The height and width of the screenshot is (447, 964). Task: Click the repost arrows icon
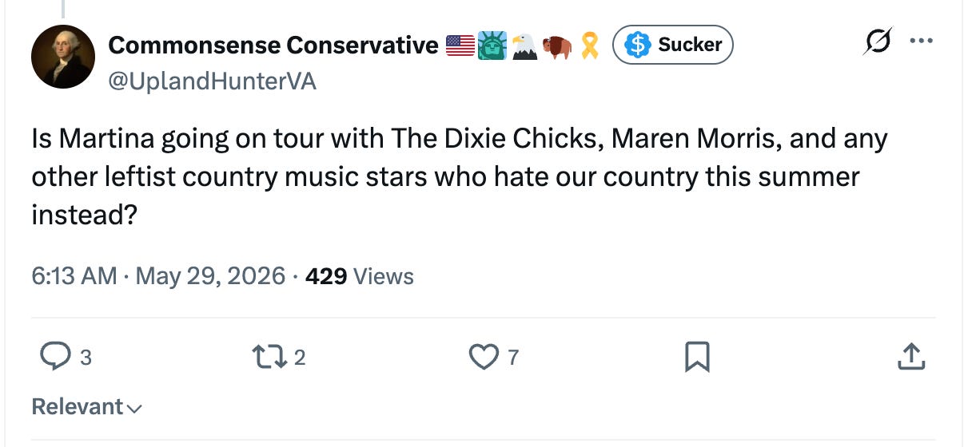(270, 358)
